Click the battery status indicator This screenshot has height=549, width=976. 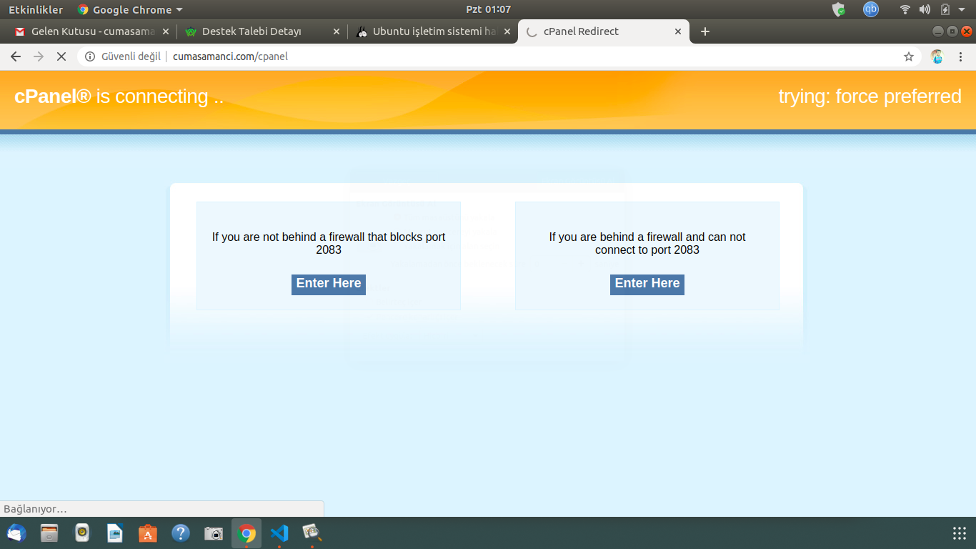coord(945,9)
